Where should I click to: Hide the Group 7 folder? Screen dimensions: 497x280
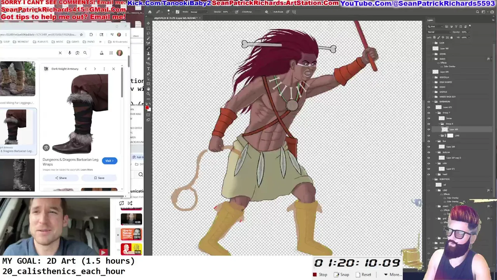click(429, 113)
